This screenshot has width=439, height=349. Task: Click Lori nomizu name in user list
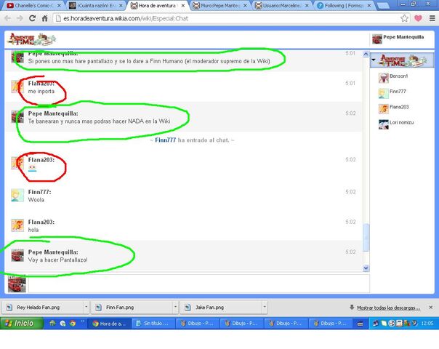click(401, 122)
